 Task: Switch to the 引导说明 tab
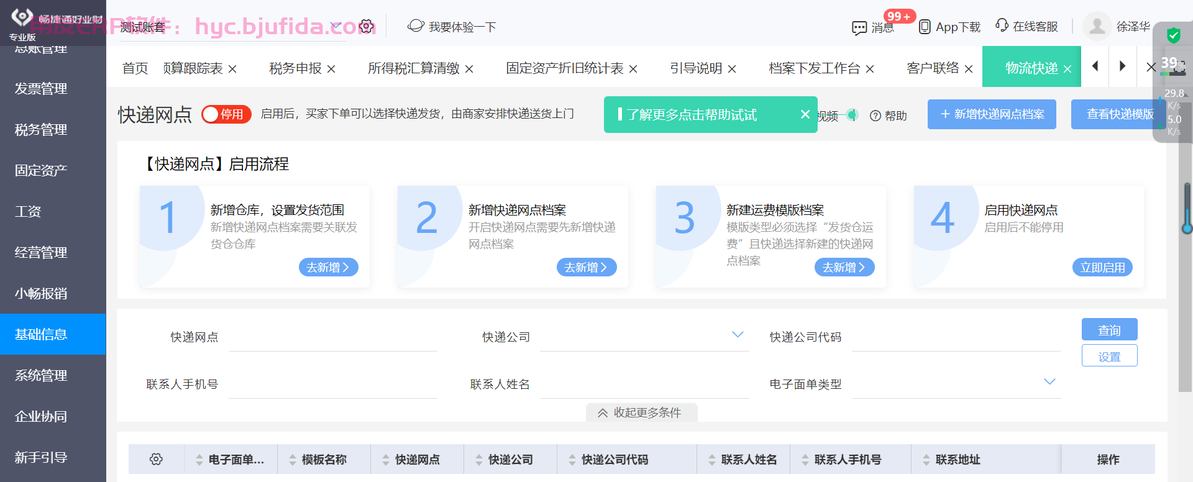pyautogui.click(x=696, y=68)
